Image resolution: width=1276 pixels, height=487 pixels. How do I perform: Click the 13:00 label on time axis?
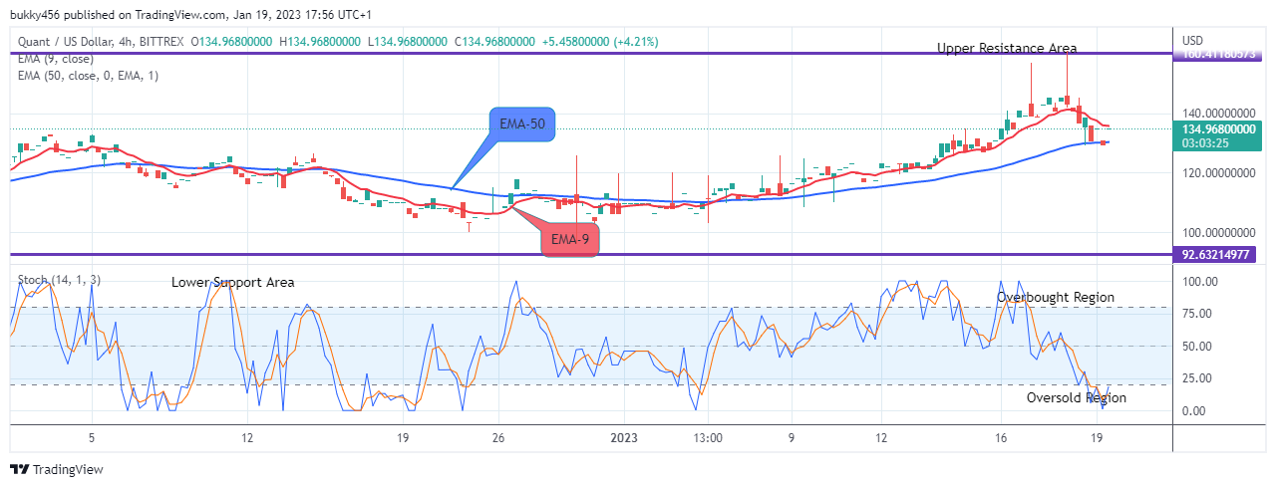(x=708, y=438)
